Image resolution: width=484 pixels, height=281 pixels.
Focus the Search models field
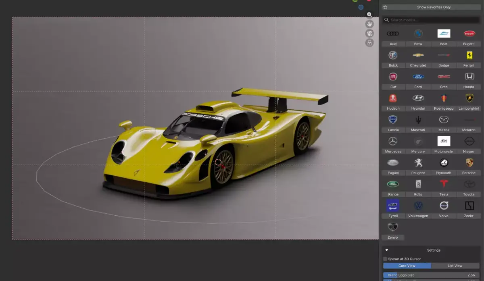pyautogui.click(x=431, y=20)
